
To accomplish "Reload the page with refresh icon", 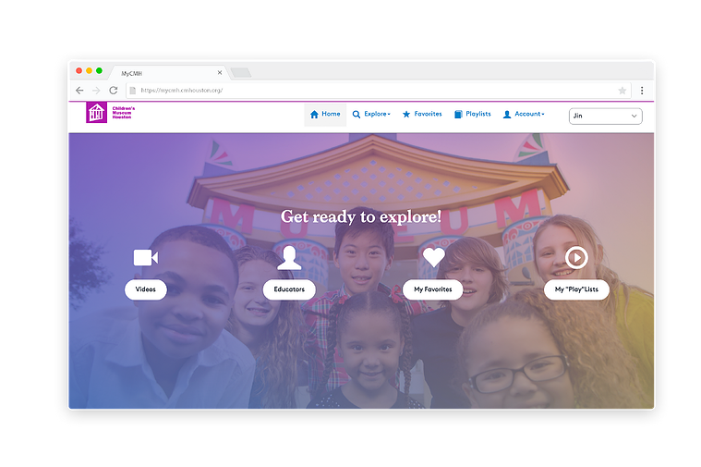I will [x=114, y=91].
